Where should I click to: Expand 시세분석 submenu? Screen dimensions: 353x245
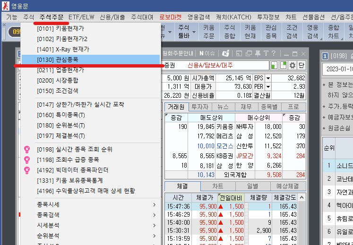(97, 225)
